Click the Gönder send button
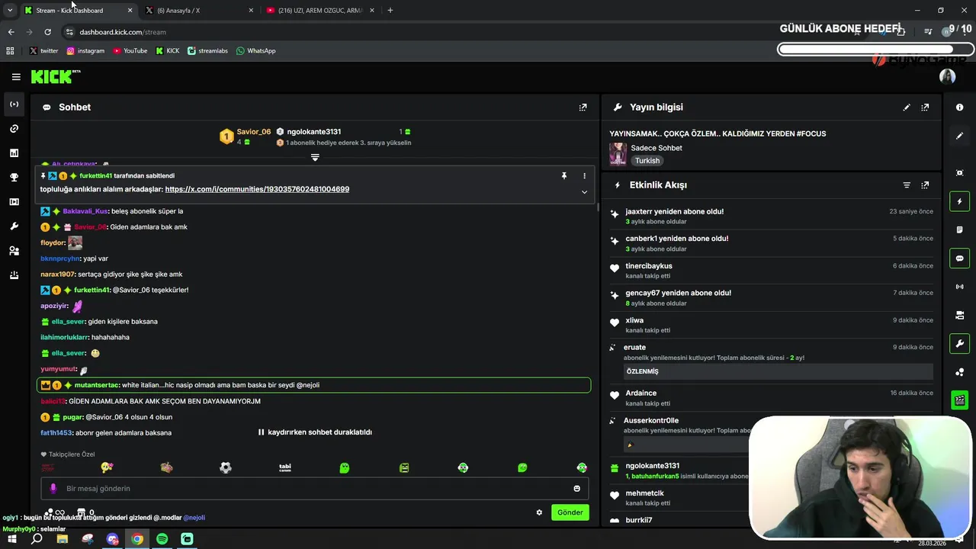The width and height of the screenshot is (976, 549). 570,512
